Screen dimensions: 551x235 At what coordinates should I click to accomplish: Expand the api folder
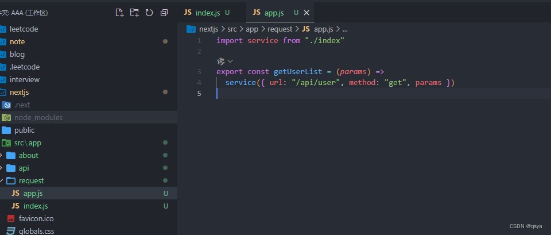(24, 168)
